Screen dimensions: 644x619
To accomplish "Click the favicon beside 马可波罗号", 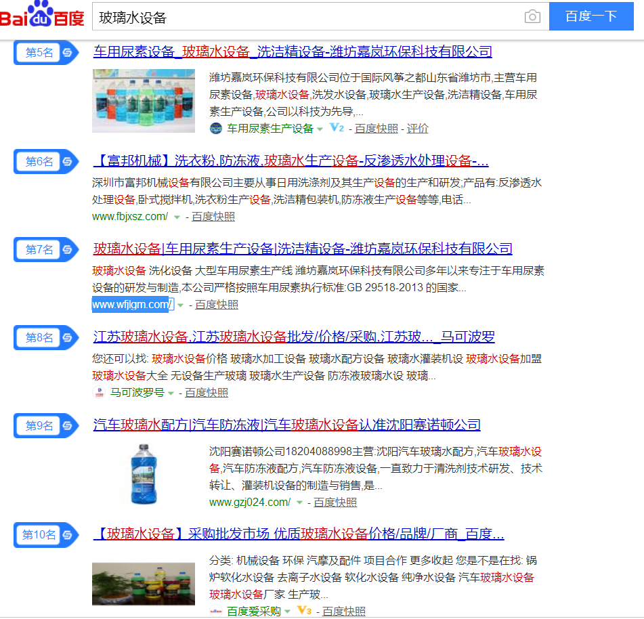I will click(99, 393).
